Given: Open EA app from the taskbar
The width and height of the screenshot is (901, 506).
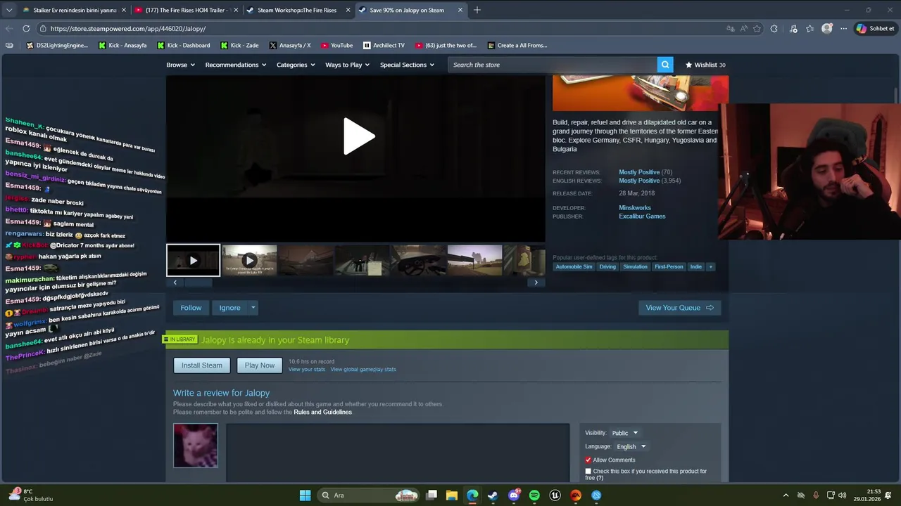Looking at the screenshot, I should tap(576, 495).
